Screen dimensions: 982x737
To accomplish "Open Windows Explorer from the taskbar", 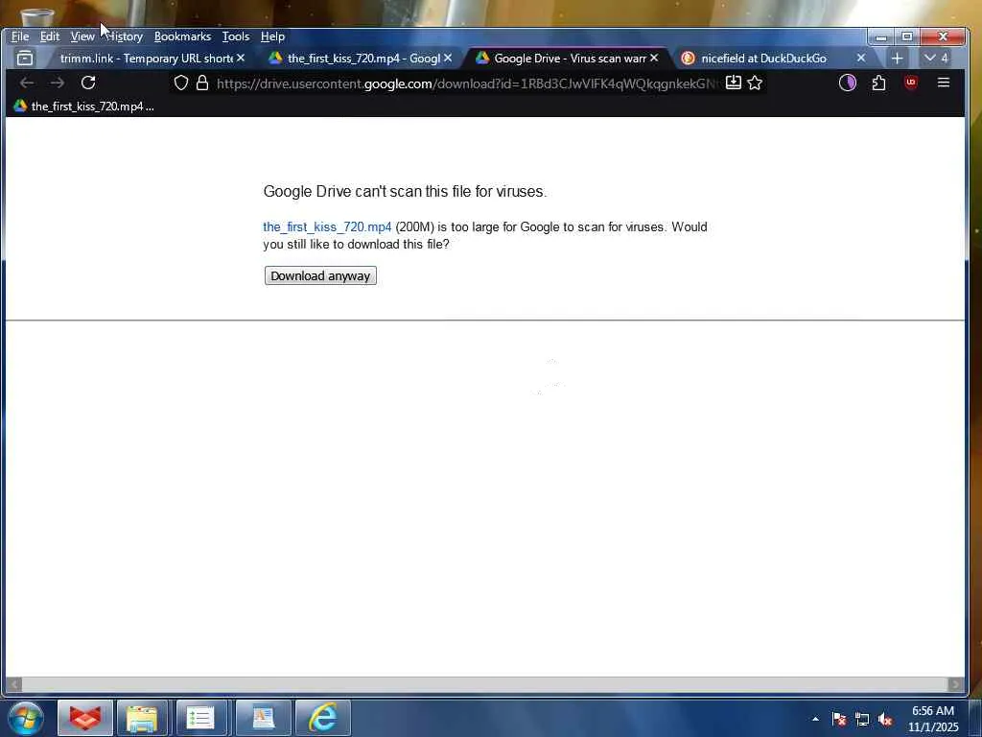I will click(142, 718).
